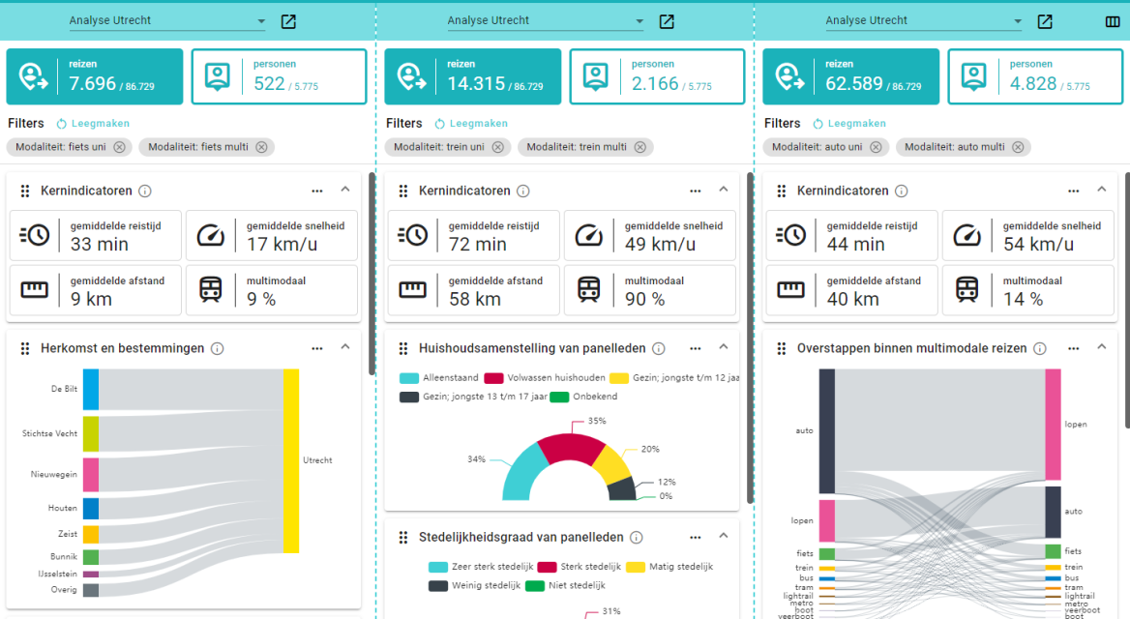1130x619 pixels.
Task: Toggle the 'Alleenstaand' legend entry
Action: pos(441,377)
